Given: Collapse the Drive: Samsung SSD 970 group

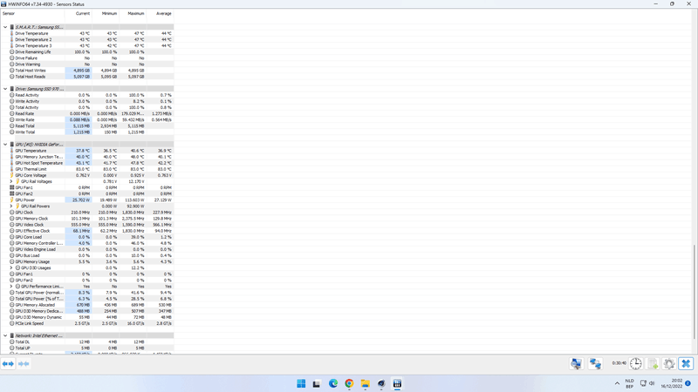Looking at the screenshot, I should click(5, 89).
